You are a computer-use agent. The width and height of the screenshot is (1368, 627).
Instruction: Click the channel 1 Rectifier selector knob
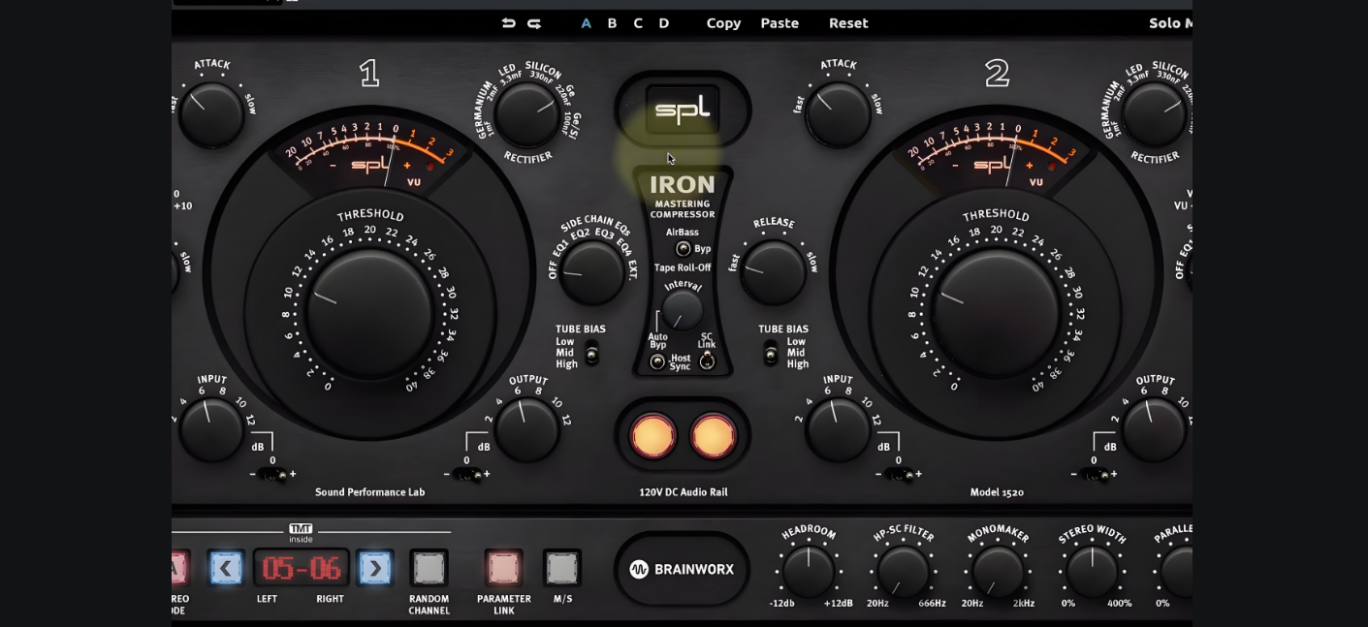click(x=527, y=114)
